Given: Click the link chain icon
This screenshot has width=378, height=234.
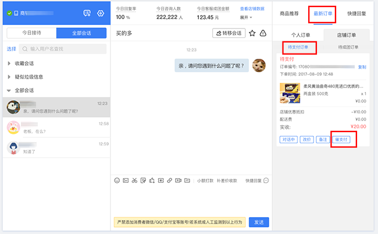Looking at the screenshot, I should coord(169,180).
